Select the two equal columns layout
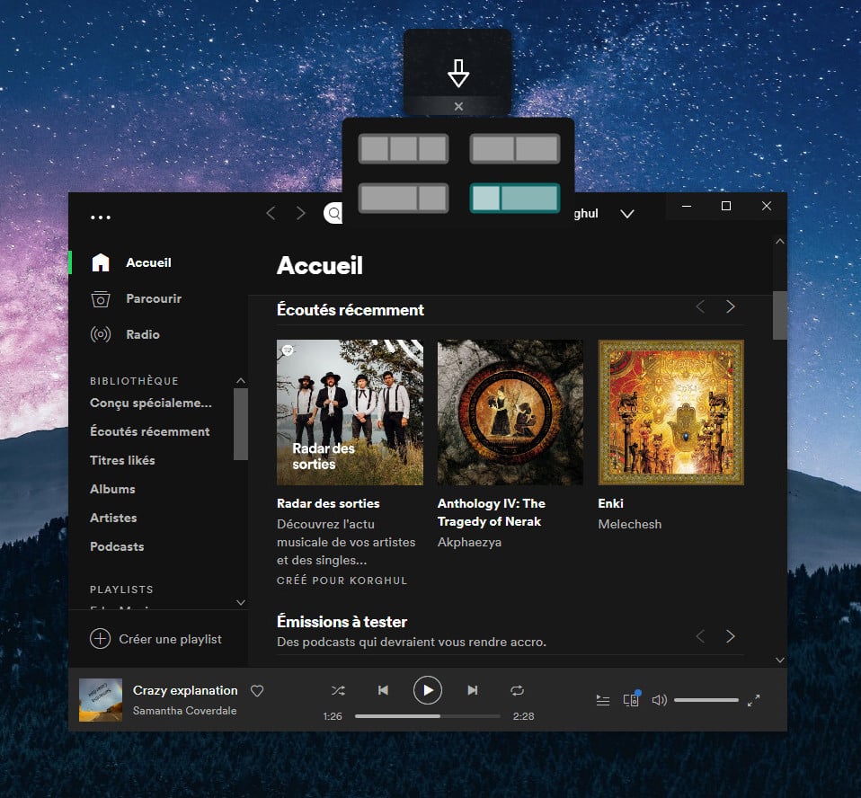The image size is (861, 798). (x=515, y=149)
